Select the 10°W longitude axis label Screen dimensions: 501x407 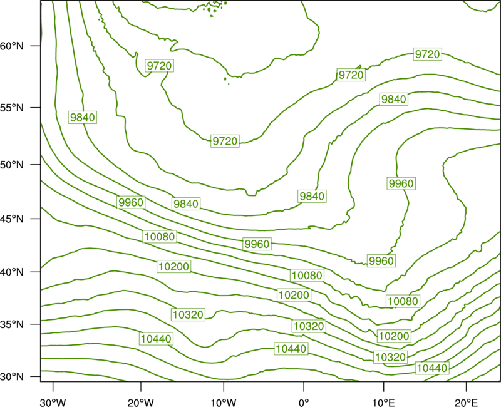click(224, 403)
